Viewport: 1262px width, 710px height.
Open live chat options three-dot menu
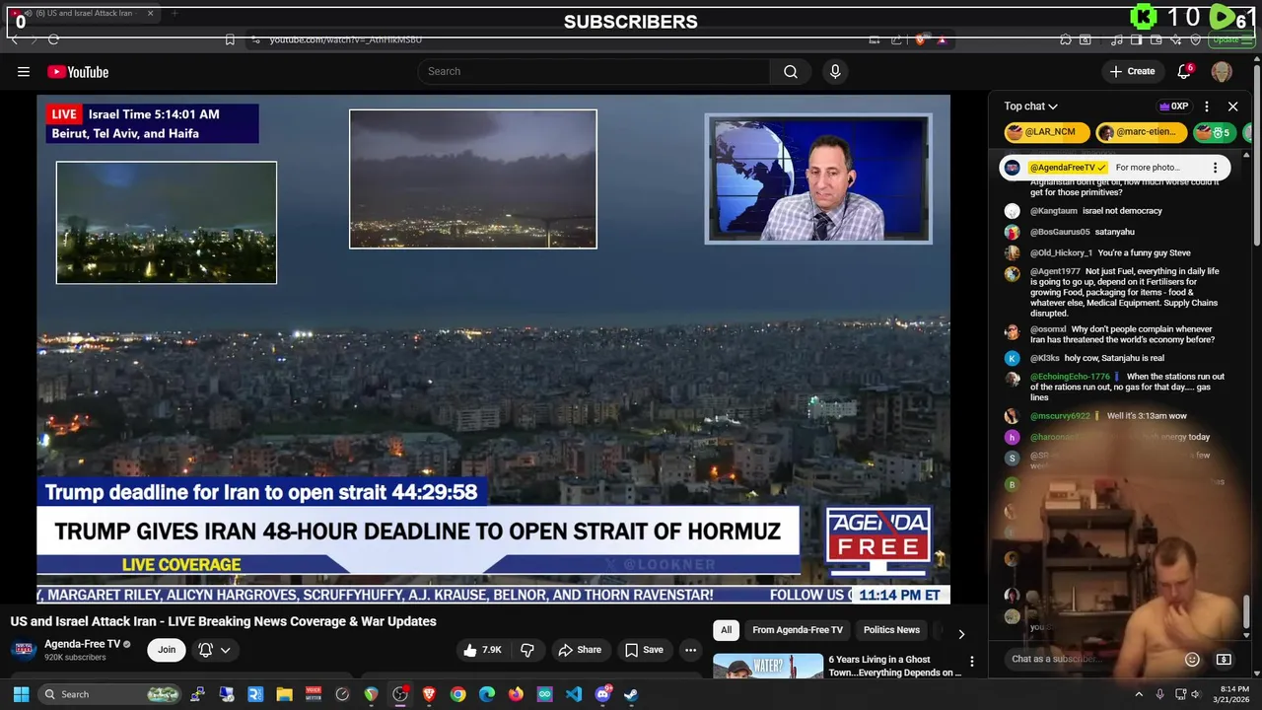(1206, 106)
